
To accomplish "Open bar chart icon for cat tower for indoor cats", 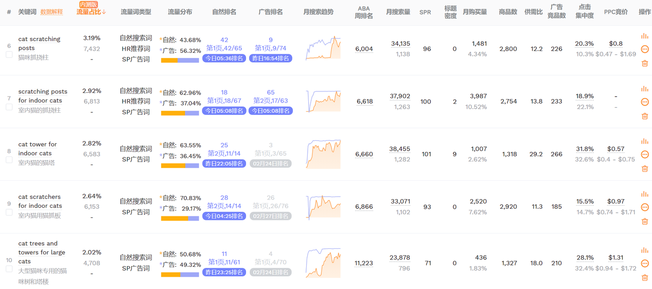I will click(x=644, y=141).
